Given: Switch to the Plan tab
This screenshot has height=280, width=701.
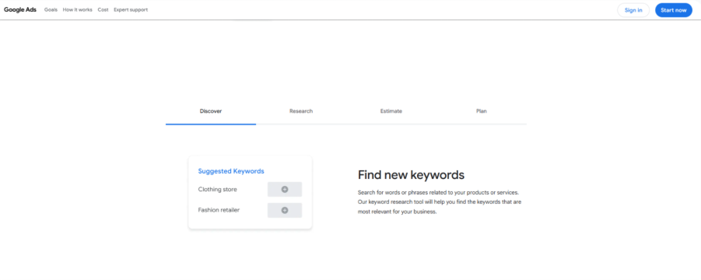Looking at the screenshot, I should pyautogui.click(x=482, y=111).
